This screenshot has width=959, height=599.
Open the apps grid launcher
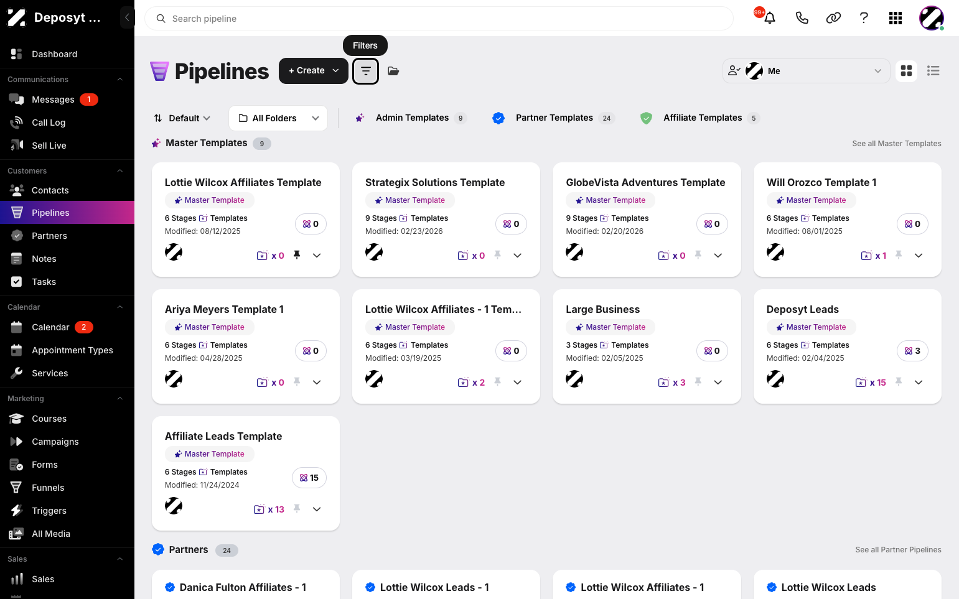click(x=896, y=18)
